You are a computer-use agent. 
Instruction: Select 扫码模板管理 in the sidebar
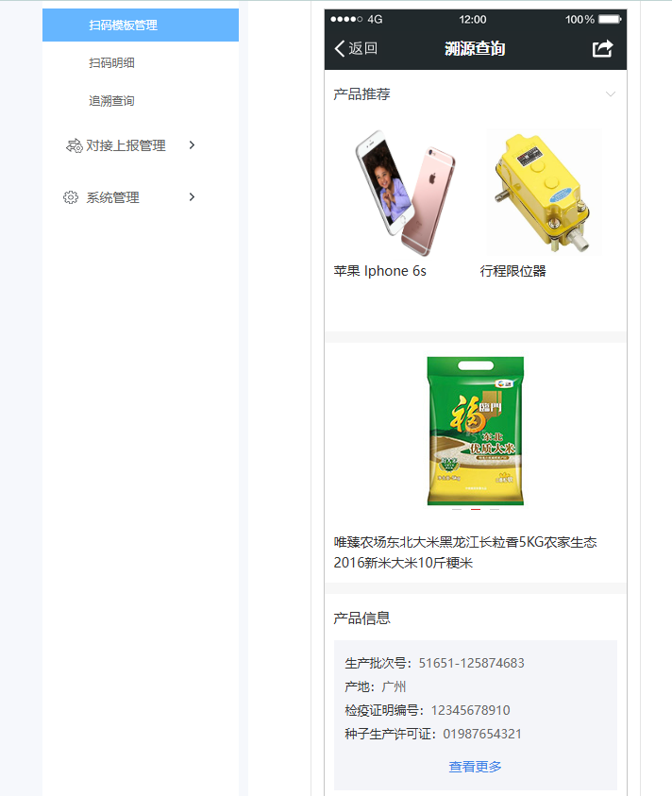click(141, 25)
